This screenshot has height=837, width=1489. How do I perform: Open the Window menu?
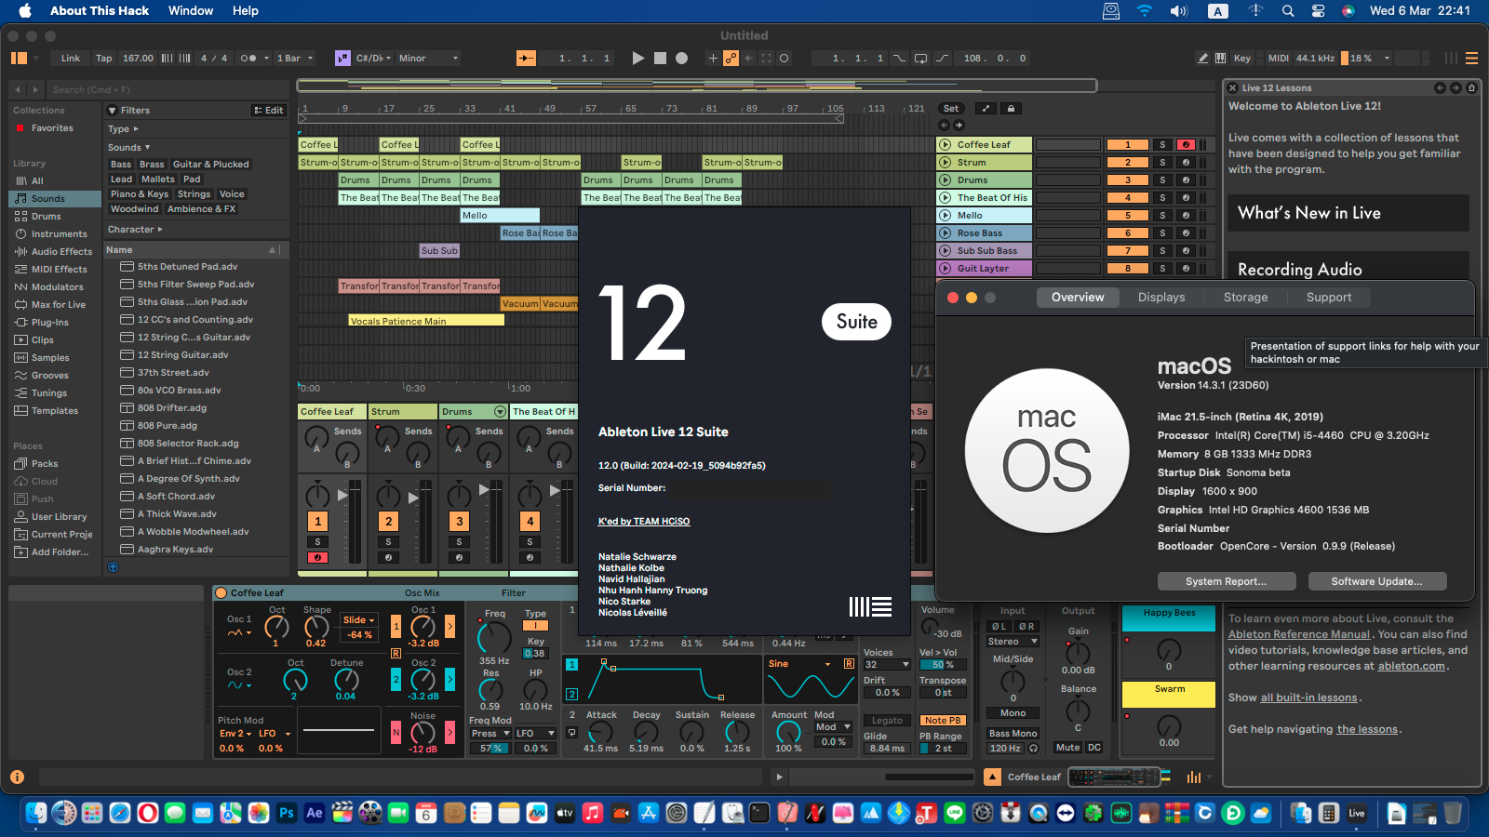[x=191, y=11]
